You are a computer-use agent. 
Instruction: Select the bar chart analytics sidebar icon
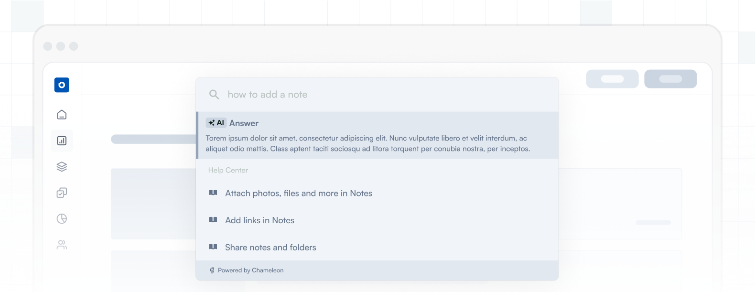pos(62,141)
